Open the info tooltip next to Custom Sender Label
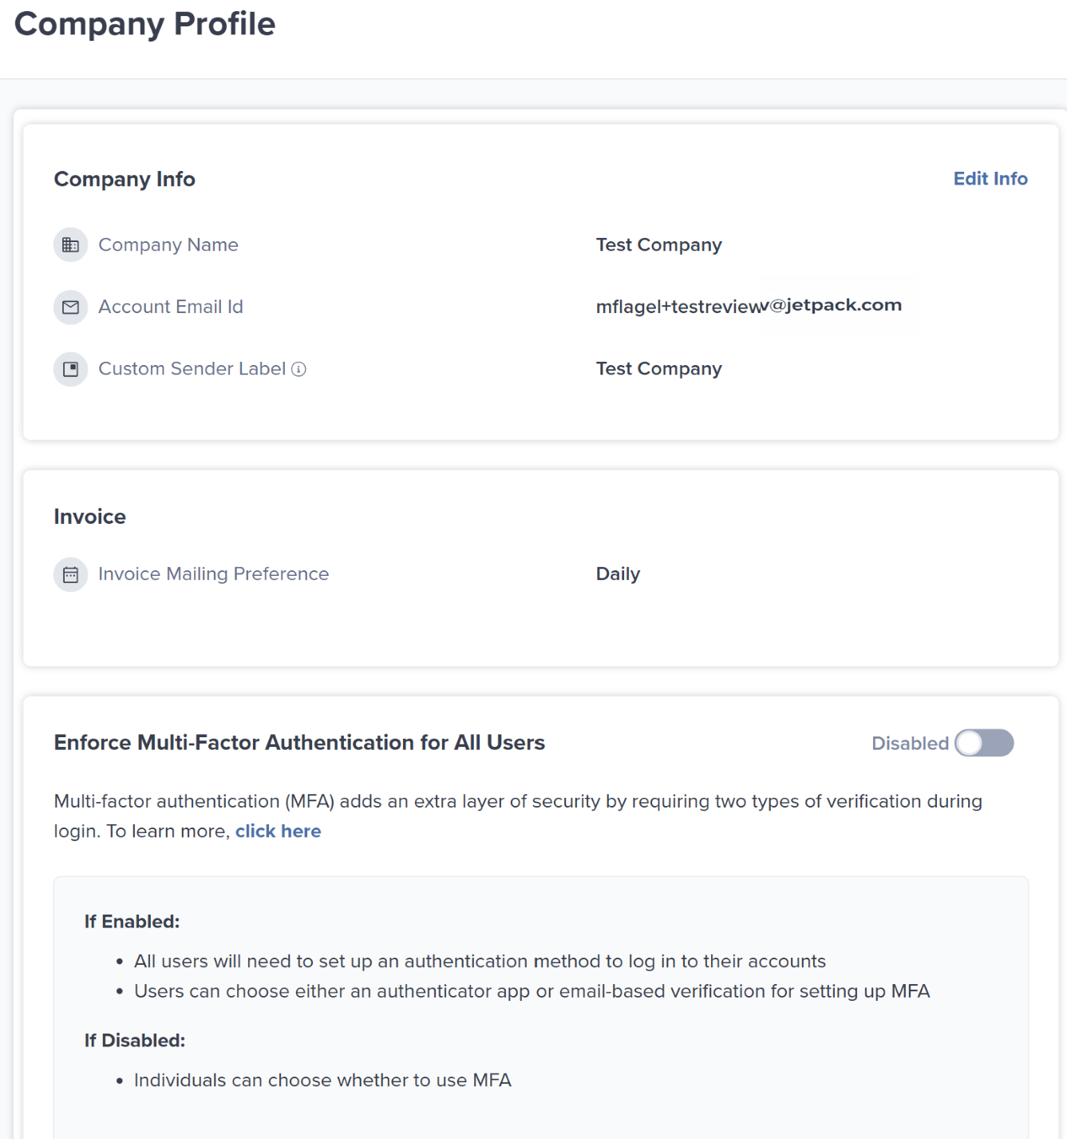The height and width of the screenshot is (1139, 1067). 298,369
